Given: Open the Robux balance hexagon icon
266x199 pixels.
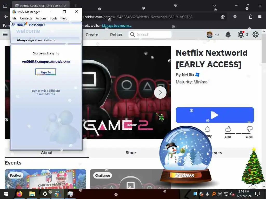Looking at the screenshot, I should point(241,34).
